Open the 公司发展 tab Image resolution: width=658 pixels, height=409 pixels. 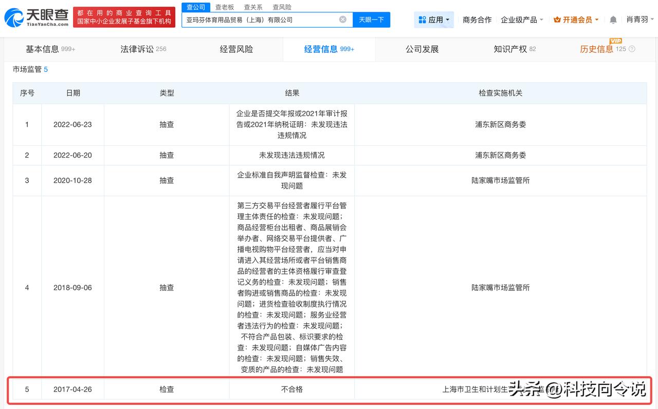[x=422, y=49]
